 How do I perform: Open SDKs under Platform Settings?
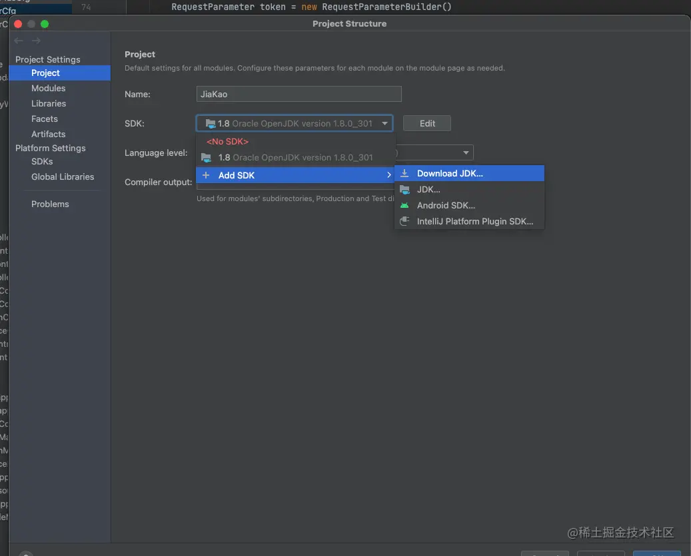click(x=42, y=162)
